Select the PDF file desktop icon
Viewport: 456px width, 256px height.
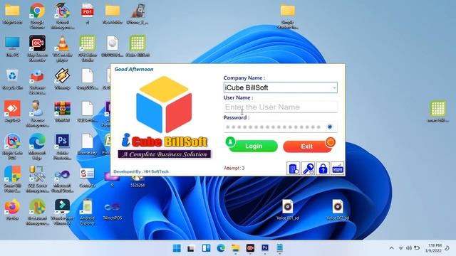(x=87, y=14)
